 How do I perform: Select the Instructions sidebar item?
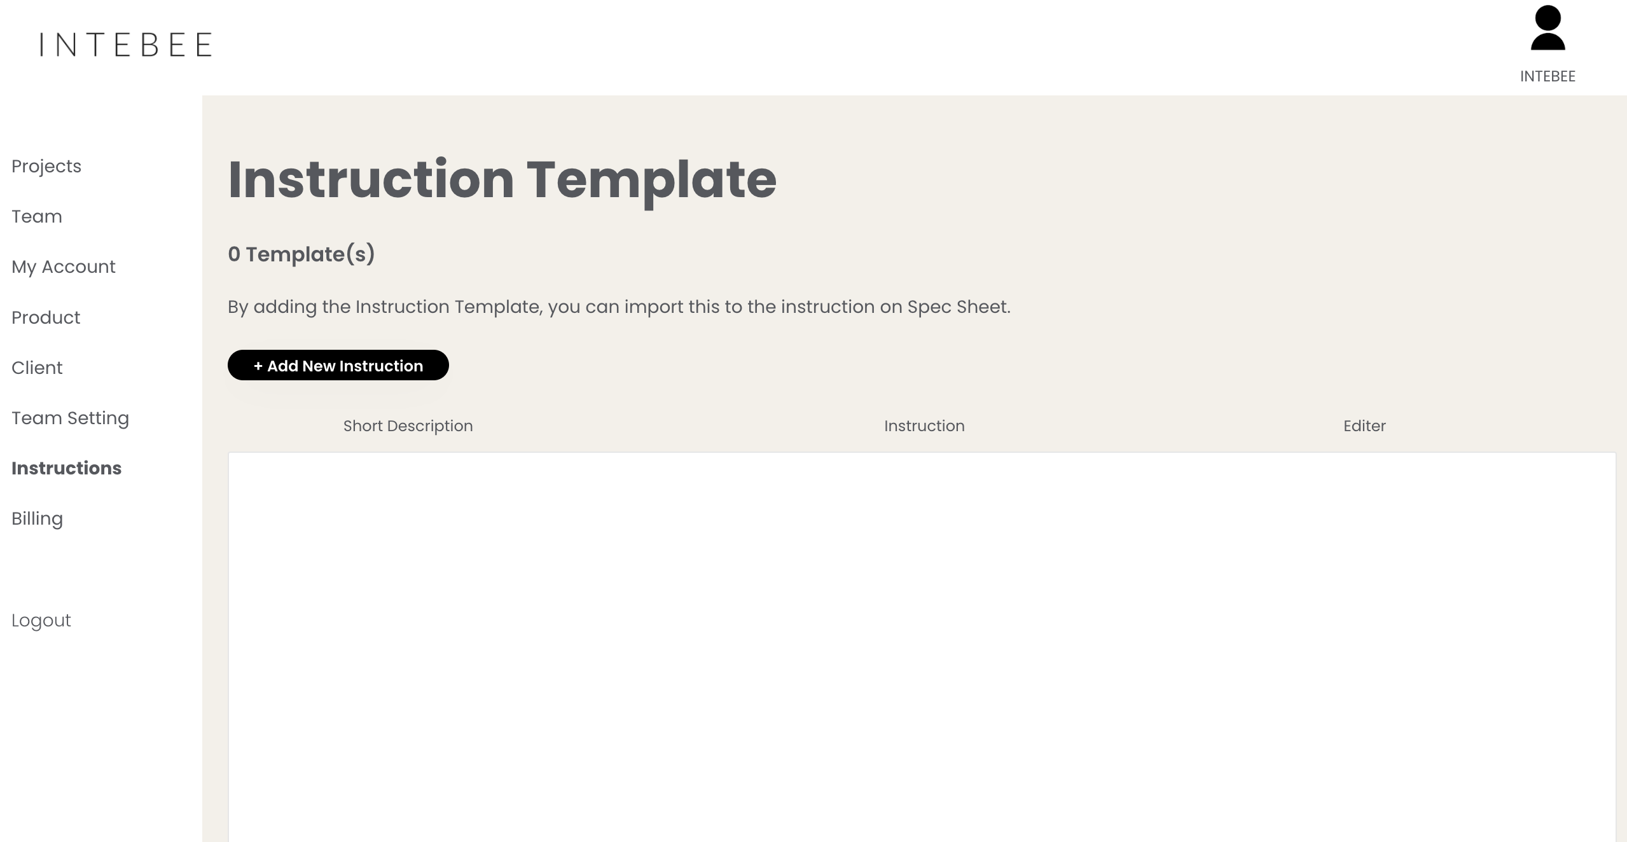point(66,468)
